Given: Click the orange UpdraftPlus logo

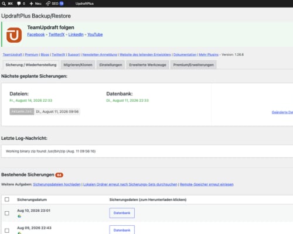Looking at the screenshot, I should point(14,35).
